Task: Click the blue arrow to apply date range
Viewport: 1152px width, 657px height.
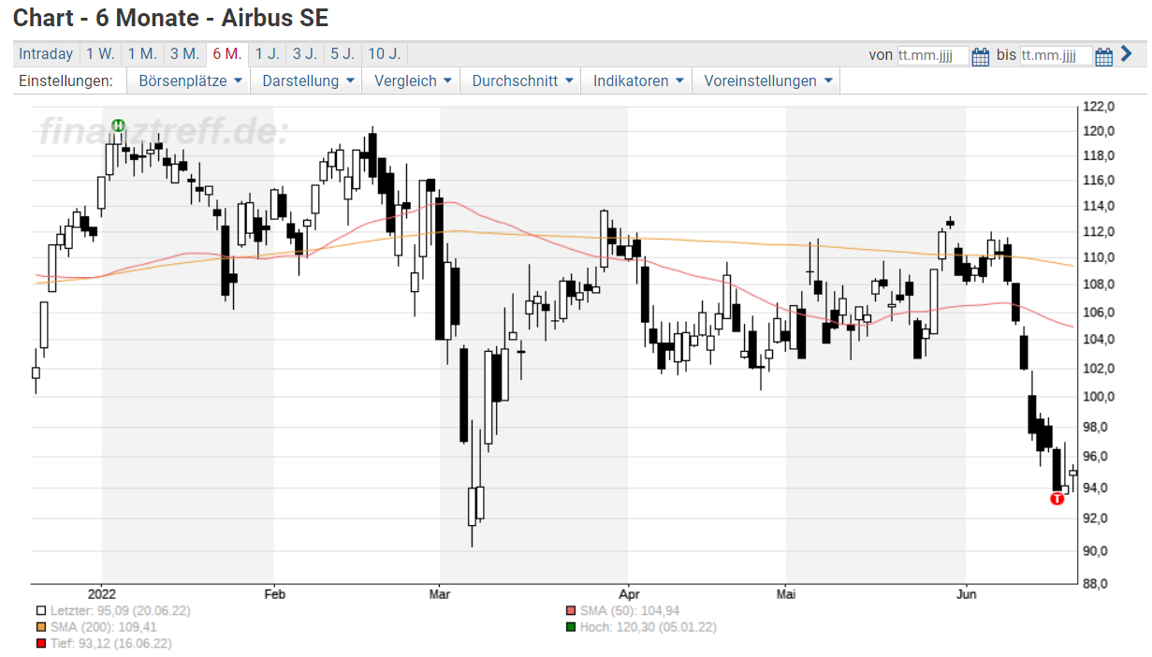Action: pos(1127,54)
